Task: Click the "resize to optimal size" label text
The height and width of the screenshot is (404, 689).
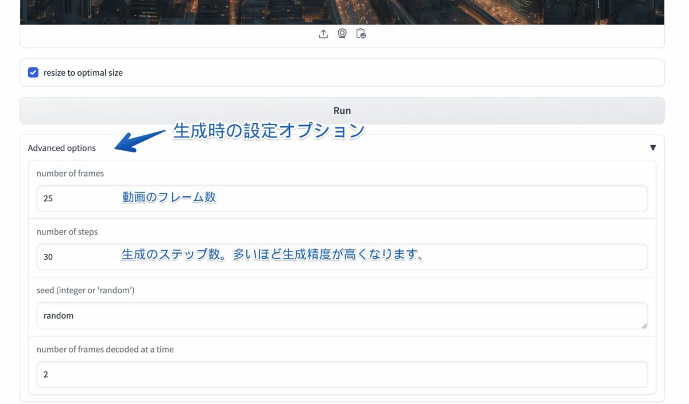Action: pos(83,73)
